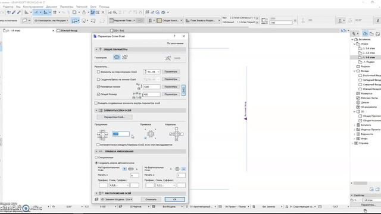381x214 pixels.
Task: Click help question mark in dialog title
Action: point(174,36)
